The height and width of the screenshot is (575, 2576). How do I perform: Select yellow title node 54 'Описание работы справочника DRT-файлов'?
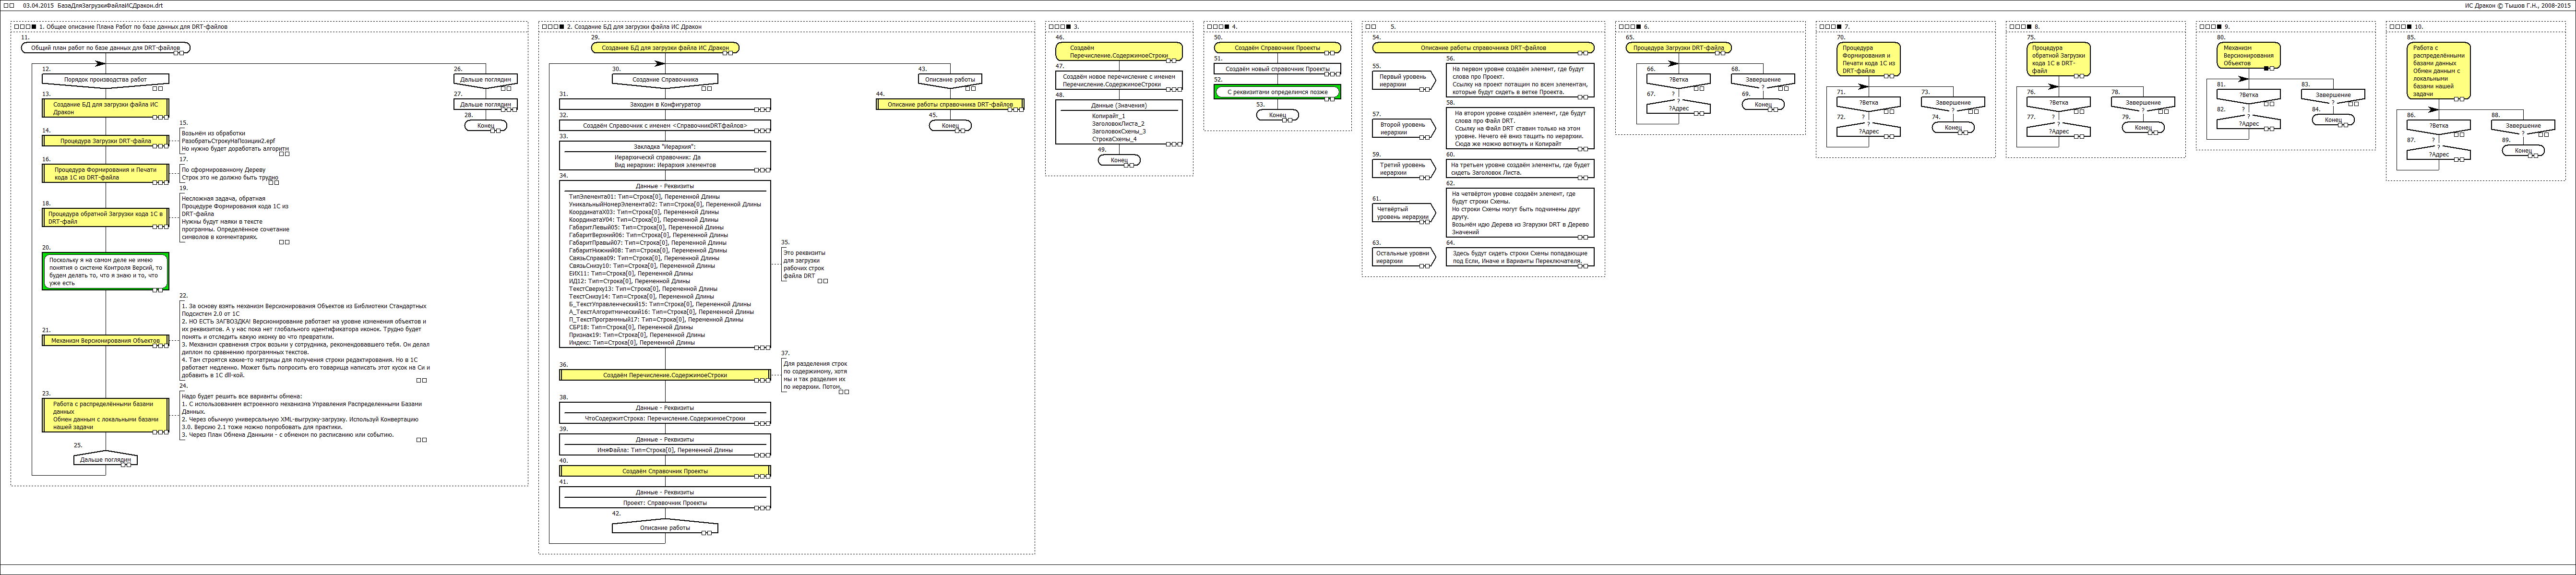(1483, 48)
